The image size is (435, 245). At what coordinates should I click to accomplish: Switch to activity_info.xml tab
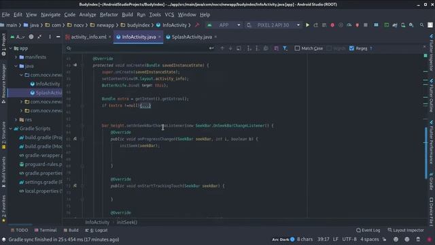click(x=88, y=37)
